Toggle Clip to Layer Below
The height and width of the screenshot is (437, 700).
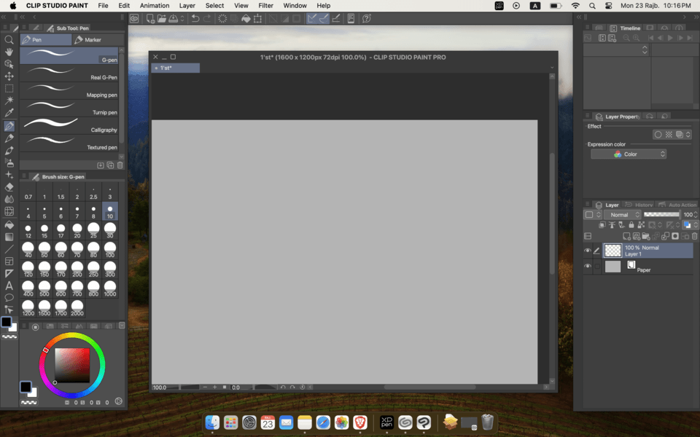click(602, 225)
